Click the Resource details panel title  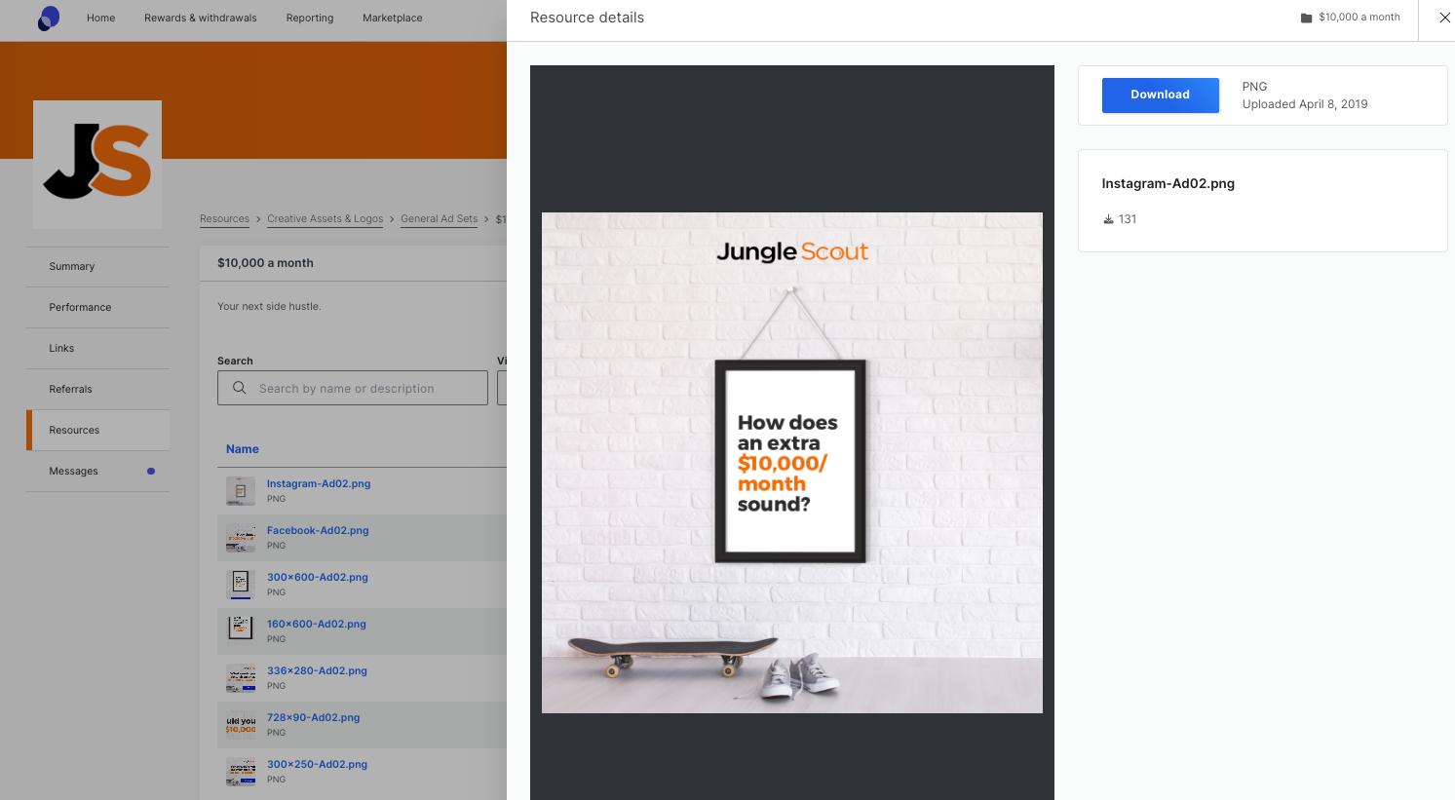(587, 18)
